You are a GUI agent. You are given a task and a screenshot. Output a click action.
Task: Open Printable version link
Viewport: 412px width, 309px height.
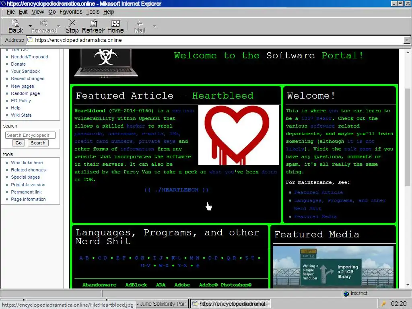click(28, 185)
